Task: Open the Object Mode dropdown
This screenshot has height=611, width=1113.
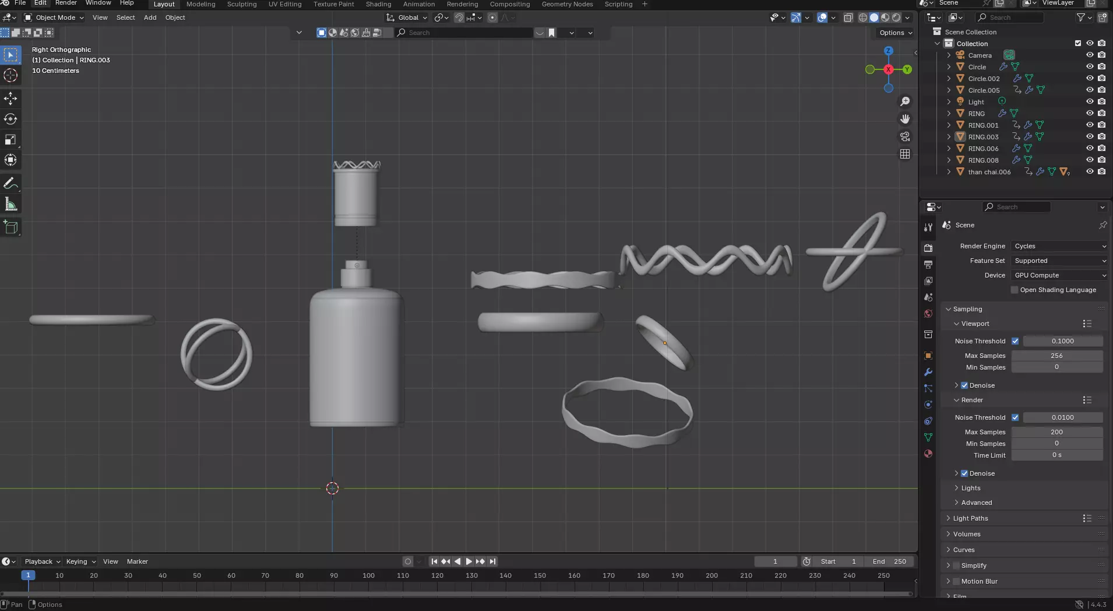Action: (54, 17)
